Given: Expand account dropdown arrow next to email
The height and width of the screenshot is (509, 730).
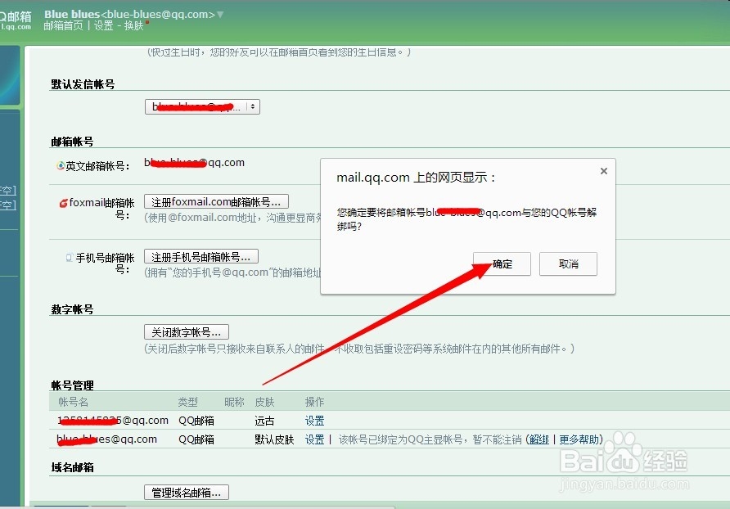Looking at the screenshot, I should (220, 15).
